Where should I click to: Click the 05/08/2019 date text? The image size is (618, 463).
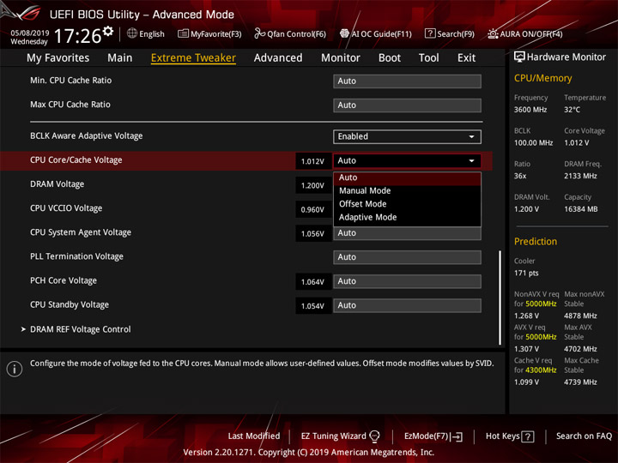pos(29,33)
